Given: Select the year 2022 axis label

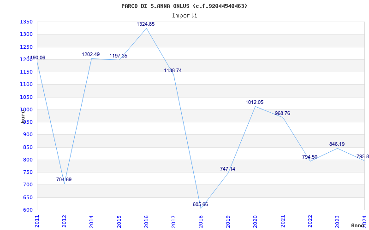Looking at the screenshot, I should click(x=310, y=222).
